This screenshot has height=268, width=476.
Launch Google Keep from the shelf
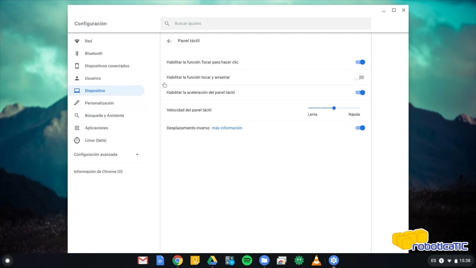[x=195, y=261]
